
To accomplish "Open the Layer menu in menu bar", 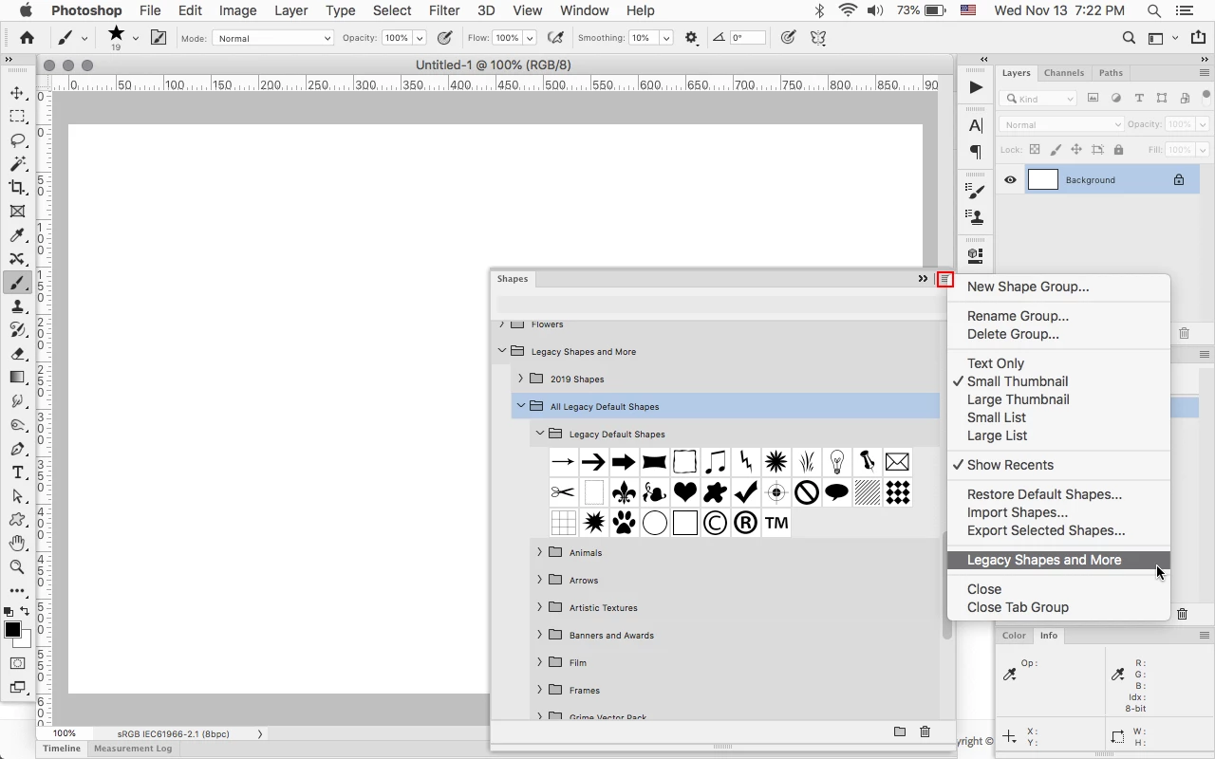I will (290, 10).
